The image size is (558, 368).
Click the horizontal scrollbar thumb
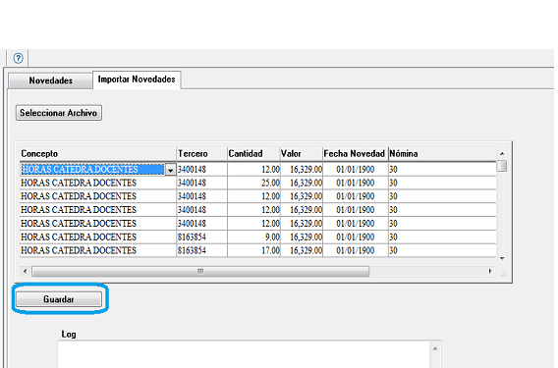pyautogui.click(x=200, y=271)
